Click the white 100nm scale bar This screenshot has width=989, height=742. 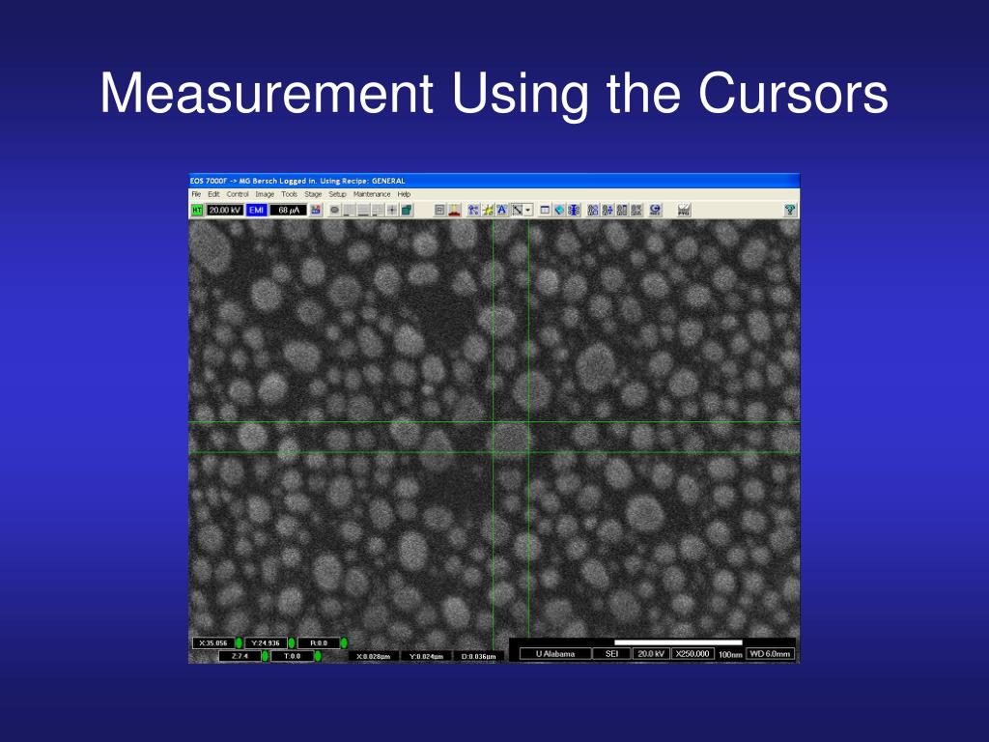tap(678, 642)
